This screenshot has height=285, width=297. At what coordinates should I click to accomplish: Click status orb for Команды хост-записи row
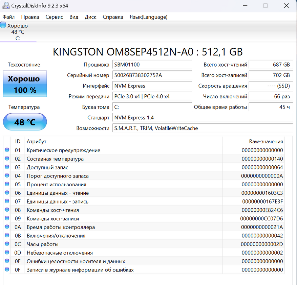7,218
